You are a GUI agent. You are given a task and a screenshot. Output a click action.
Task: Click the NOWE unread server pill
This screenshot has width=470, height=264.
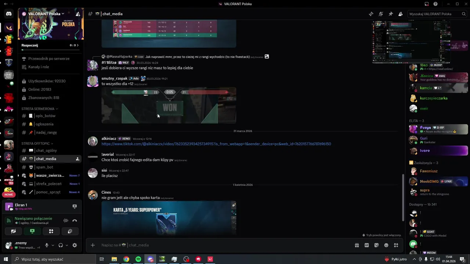pos(9,194)
